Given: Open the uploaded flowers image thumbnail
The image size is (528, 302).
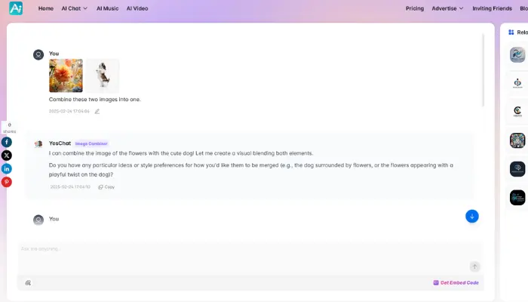Looking at the screenshot, I should 66,75.
